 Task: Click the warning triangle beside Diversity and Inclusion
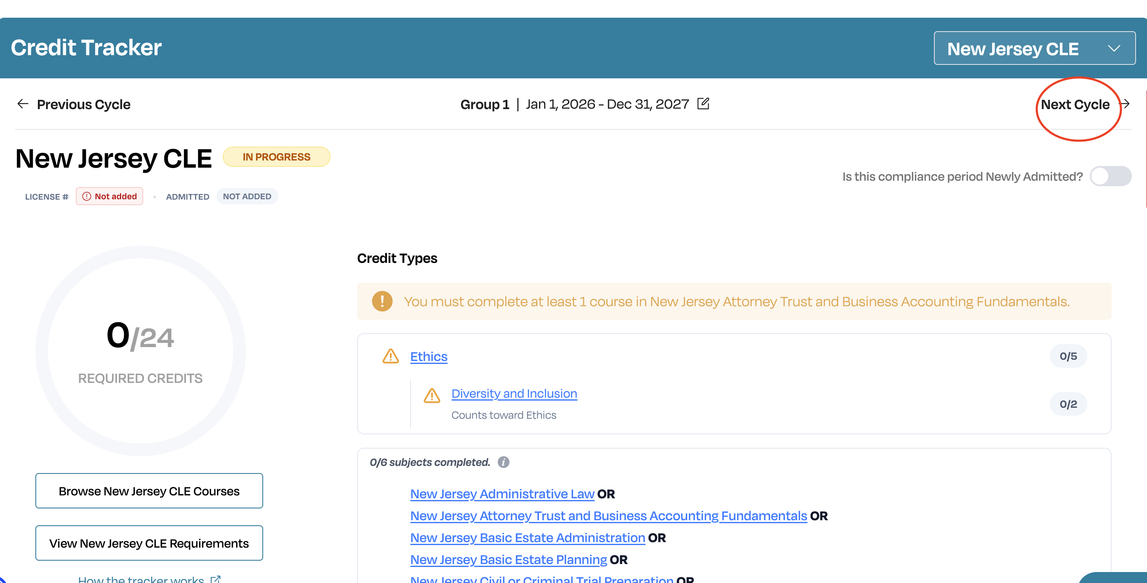pos(432,395)
